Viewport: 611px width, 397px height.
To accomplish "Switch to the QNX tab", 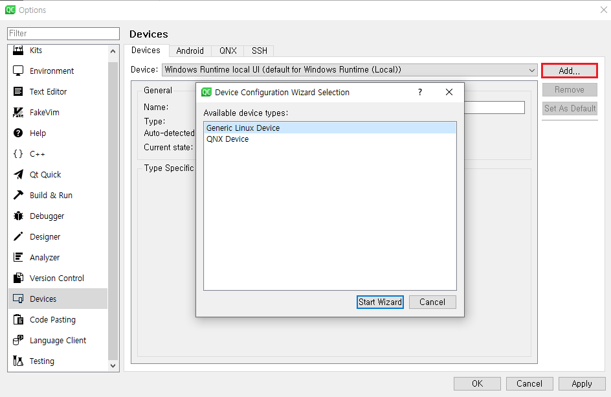I will (x=228, y=51).
